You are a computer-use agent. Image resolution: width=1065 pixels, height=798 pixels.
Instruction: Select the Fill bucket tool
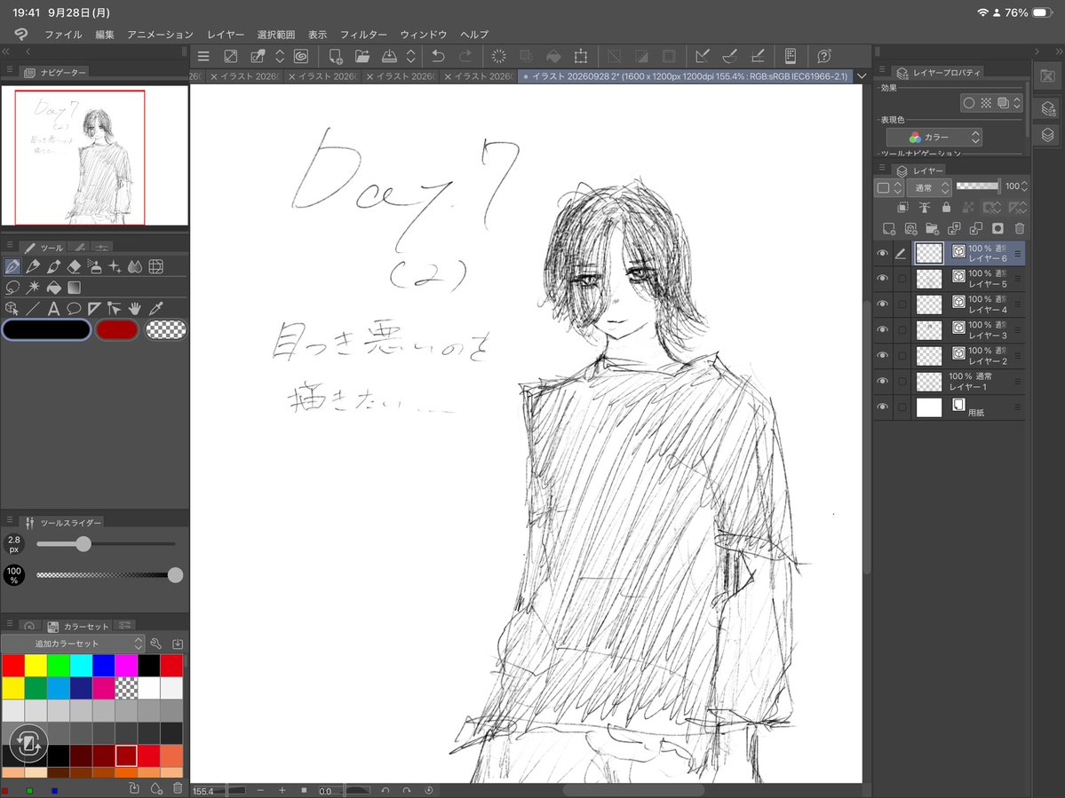53,288
